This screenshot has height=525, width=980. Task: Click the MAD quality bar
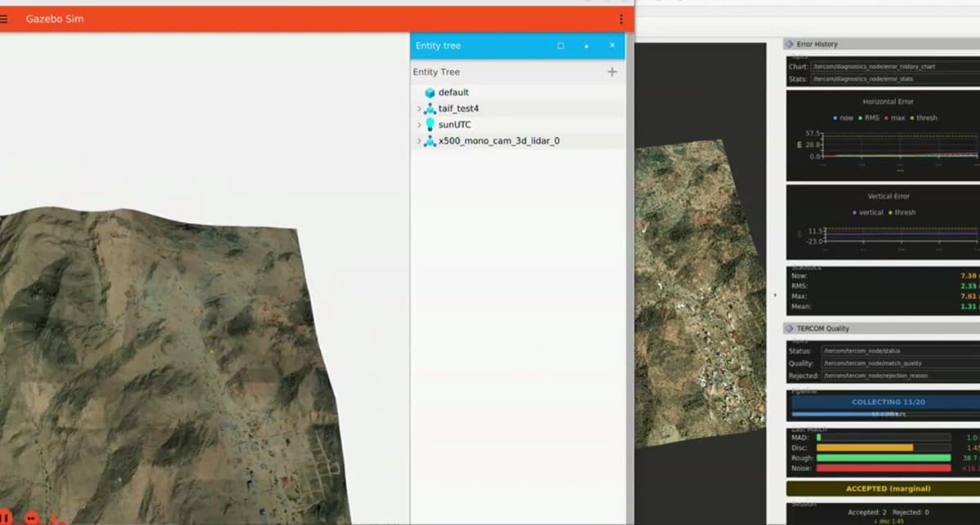pyautogui.click(x=883, y=438)
